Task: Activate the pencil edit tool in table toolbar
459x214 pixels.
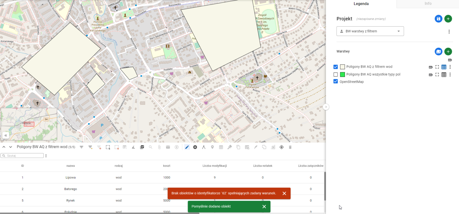Action: 187,147
